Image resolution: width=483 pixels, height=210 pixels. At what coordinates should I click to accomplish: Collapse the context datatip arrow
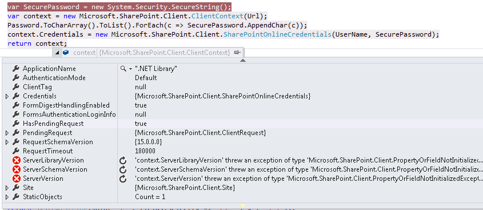[57, 53]
